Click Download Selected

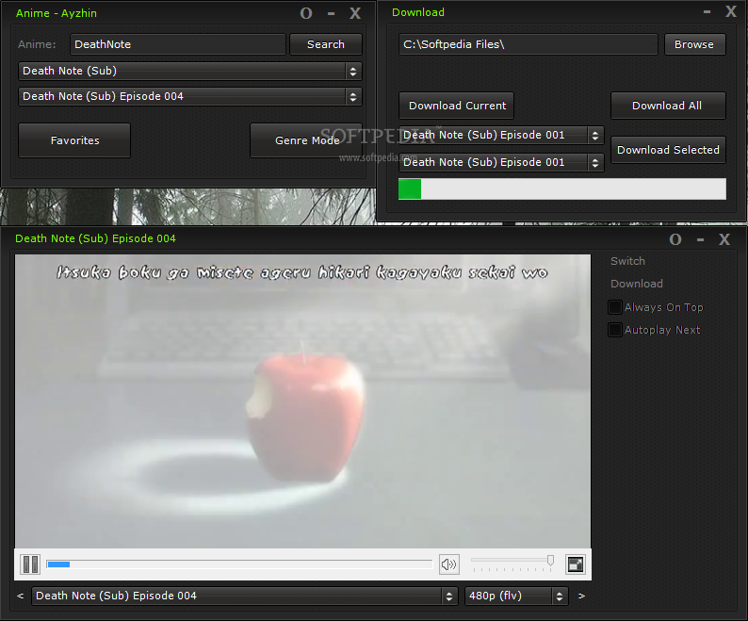click(x=668, y=150)
